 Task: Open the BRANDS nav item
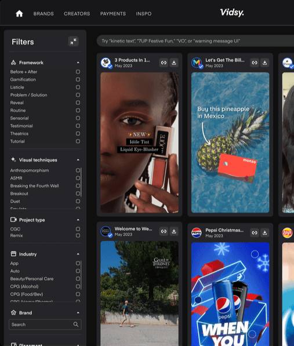point(43,14)
